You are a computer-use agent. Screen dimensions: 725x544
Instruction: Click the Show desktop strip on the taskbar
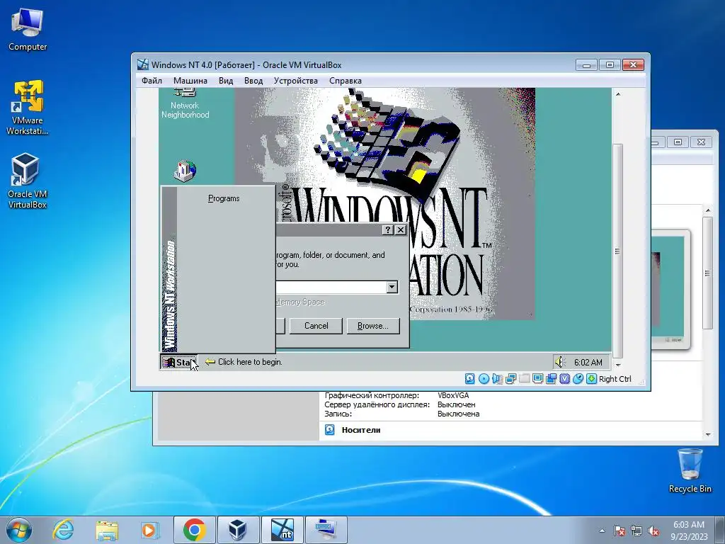[721, 530]
